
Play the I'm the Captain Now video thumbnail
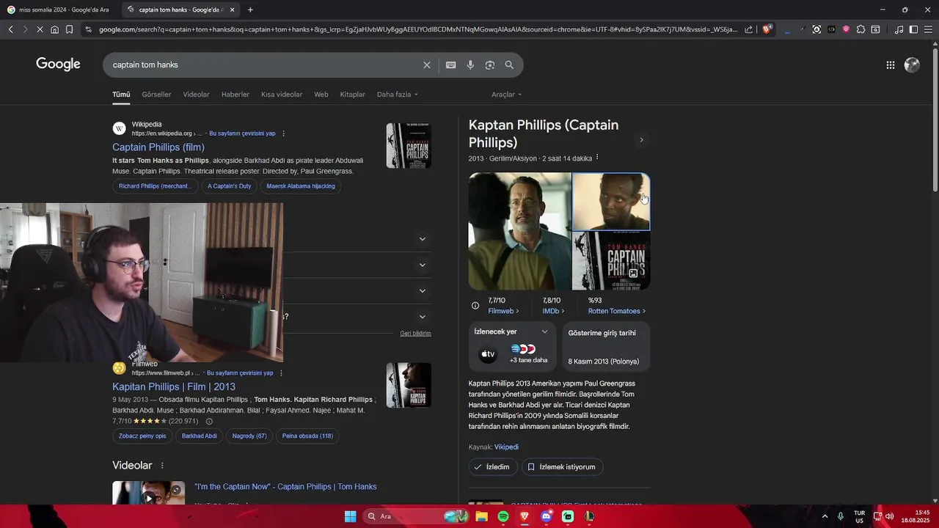[148, 493]
